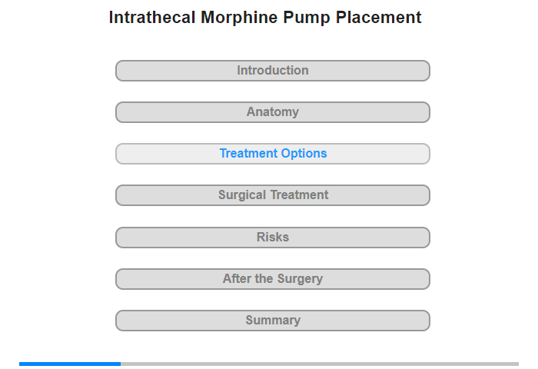This screenshot has height=369, width=538.
Task: Open the Surgical Treatment section
Action: coord(272,195)
